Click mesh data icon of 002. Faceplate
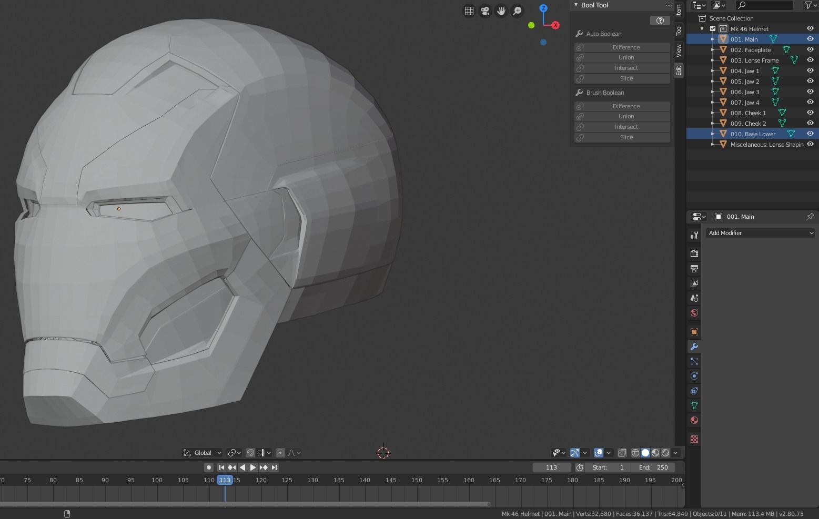819x519 pixels. pyautogui.click(x=786, y=49)
